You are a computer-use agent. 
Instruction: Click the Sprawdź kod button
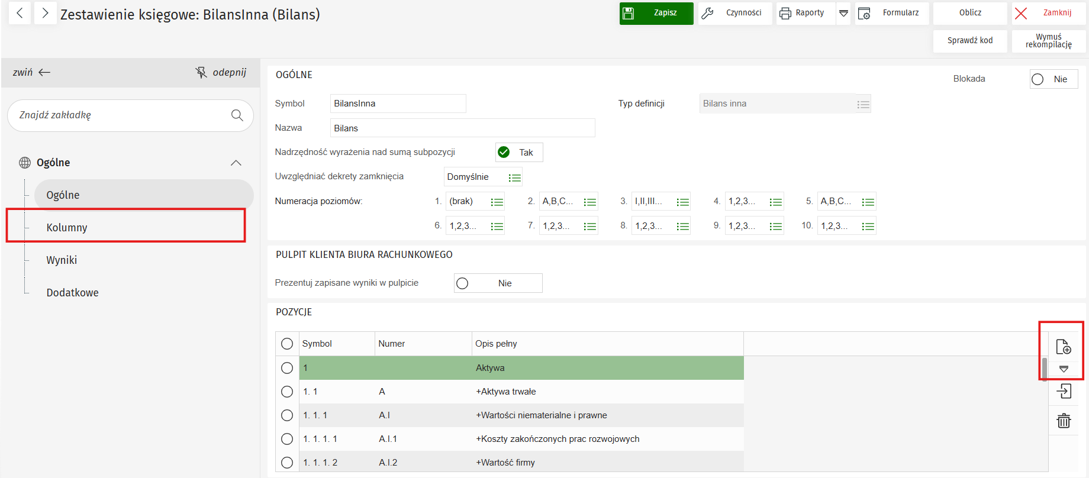[969, 41]
